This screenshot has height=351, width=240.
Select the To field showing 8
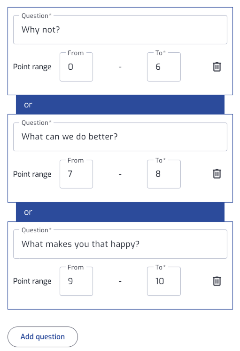point(164,174)
